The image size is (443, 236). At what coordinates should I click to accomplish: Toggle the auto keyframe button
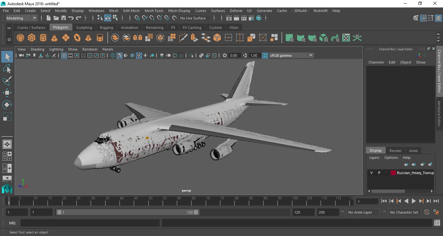coord(427,212)
